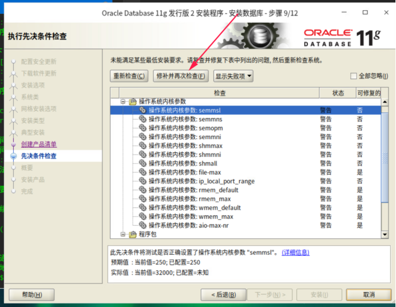Viewport: 396px width, 307px height.
Task: Click 重新检查(C) button
Action: point(129,76)
